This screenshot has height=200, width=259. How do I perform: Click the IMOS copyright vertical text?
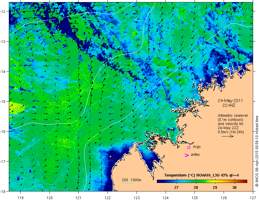pyautogui.click(x=257, y=151)
